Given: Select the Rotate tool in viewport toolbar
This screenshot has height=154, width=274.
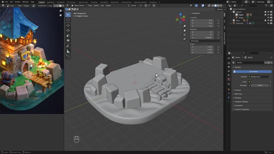Looking at the screenshot, I should point(68,30).
